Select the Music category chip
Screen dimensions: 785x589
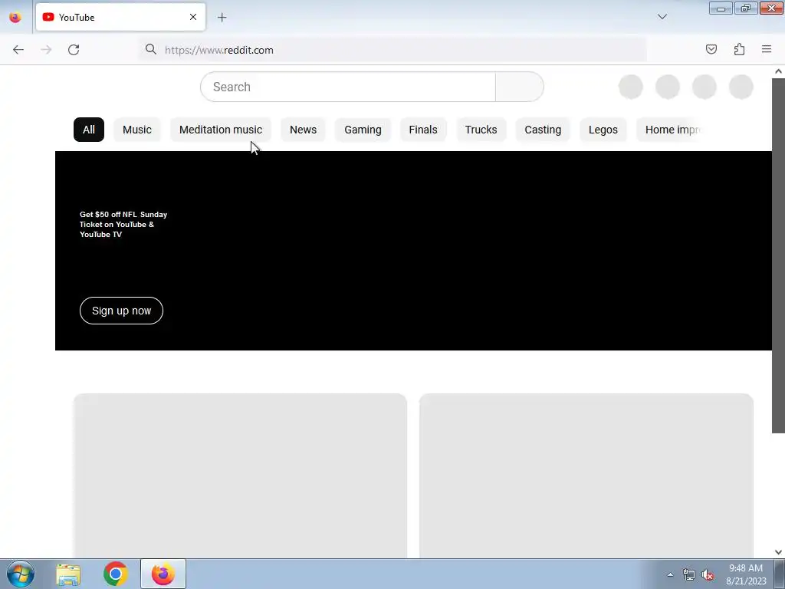pyautogui.click(x=137, y=130)
